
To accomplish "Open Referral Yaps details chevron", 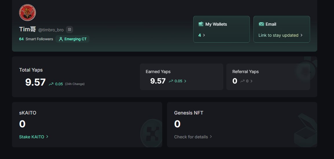I will [251, 81].
